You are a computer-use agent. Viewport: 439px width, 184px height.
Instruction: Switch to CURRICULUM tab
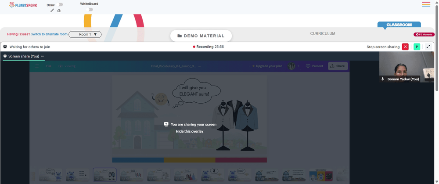(323, 34)
